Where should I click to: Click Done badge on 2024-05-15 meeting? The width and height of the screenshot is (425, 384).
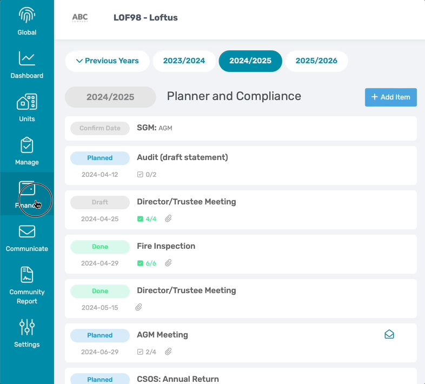point(99,291)
